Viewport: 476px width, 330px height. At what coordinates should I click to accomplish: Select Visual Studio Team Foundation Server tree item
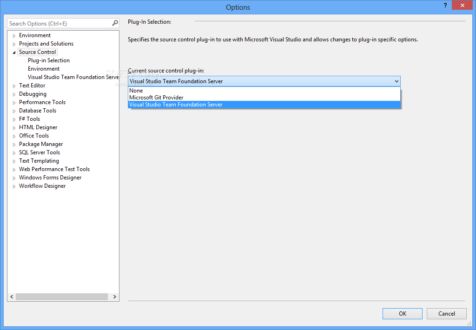pos(73,77)
